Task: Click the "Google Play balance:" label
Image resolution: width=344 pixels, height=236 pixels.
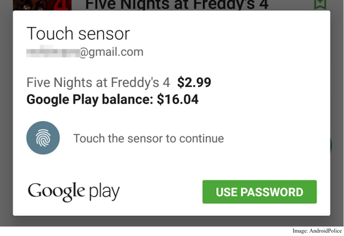Action: pyautogui.click(x=90, y=99)
